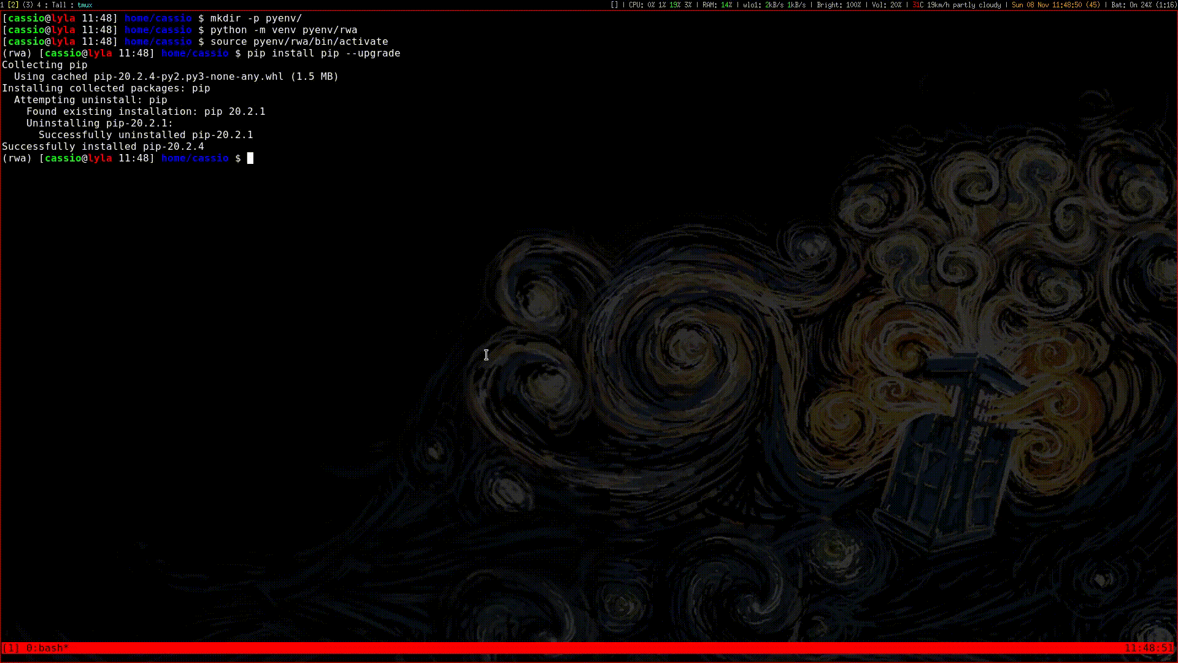
Task: Click the tmux window title in bar
Action: click(x=85, y=5)
